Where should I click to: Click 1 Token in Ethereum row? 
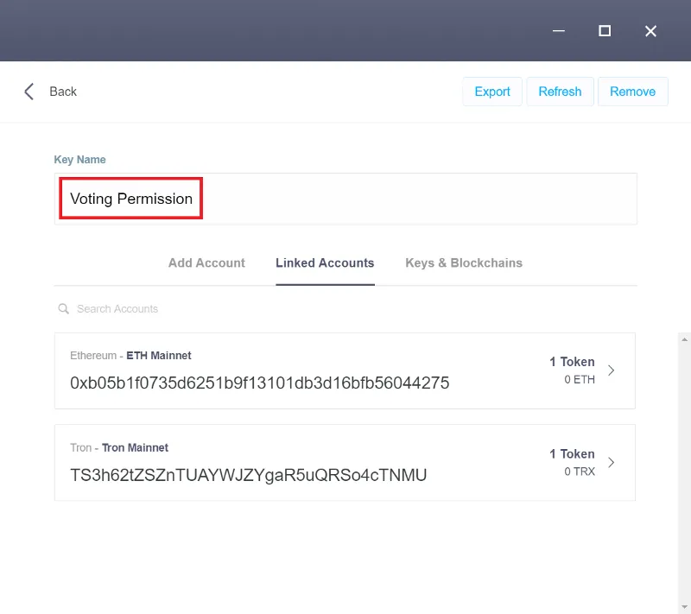[572, 362]
